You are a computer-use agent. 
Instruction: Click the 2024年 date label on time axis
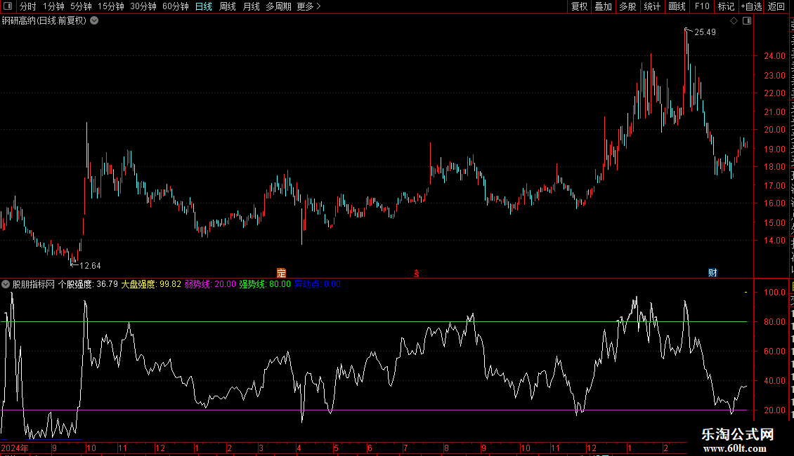click(15, 448)
